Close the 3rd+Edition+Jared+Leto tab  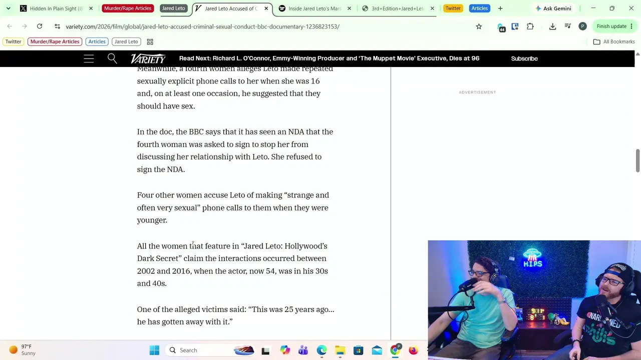pyautogui.click(x=432, y=8)
